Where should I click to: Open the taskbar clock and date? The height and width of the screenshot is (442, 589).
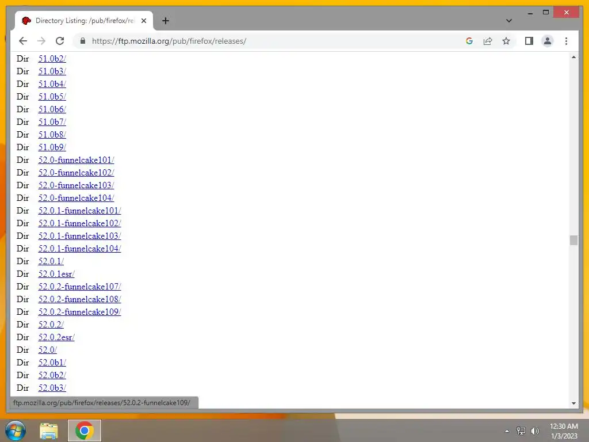pos(564,431)
